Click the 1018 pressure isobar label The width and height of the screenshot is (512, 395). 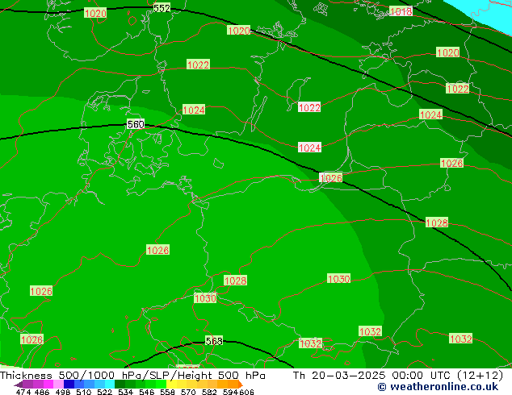coord(401,12)
